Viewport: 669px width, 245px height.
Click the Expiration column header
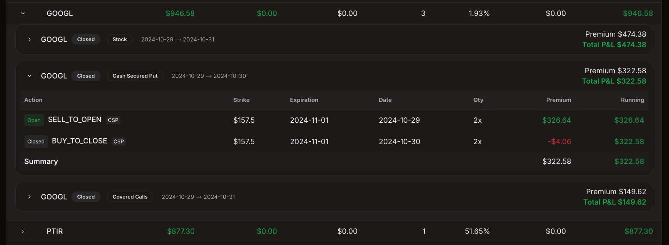click(304, 100)
